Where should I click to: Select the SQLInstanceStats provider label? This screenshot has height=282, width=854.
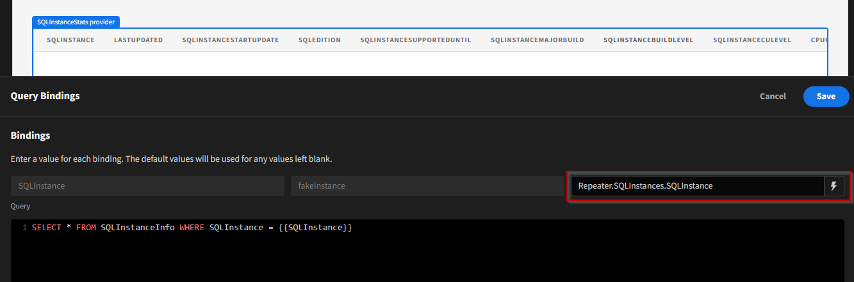point(76,22)
